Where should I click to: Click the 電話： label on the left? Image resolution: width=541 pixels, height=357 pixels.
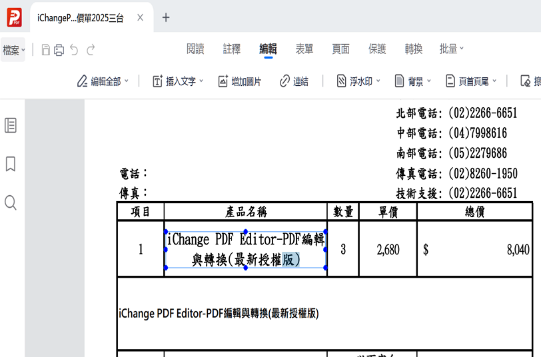(133, 173)
